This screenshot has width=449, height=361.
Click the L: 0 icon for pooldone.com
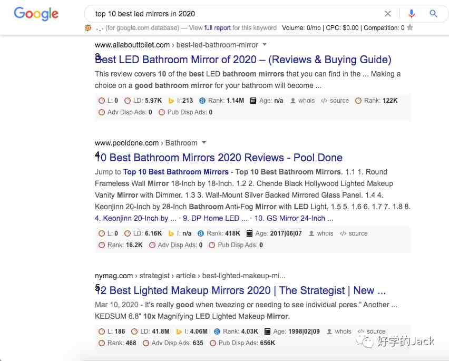[x=102, y=233]
